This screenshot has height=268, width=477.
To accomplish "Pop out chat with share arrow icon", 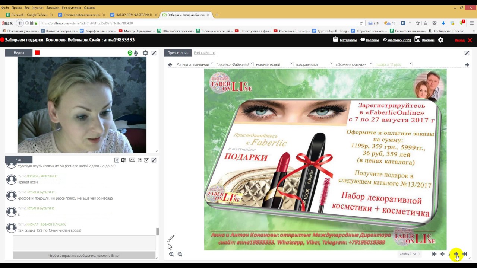I will pyautogui.click(x=139, y=160).
